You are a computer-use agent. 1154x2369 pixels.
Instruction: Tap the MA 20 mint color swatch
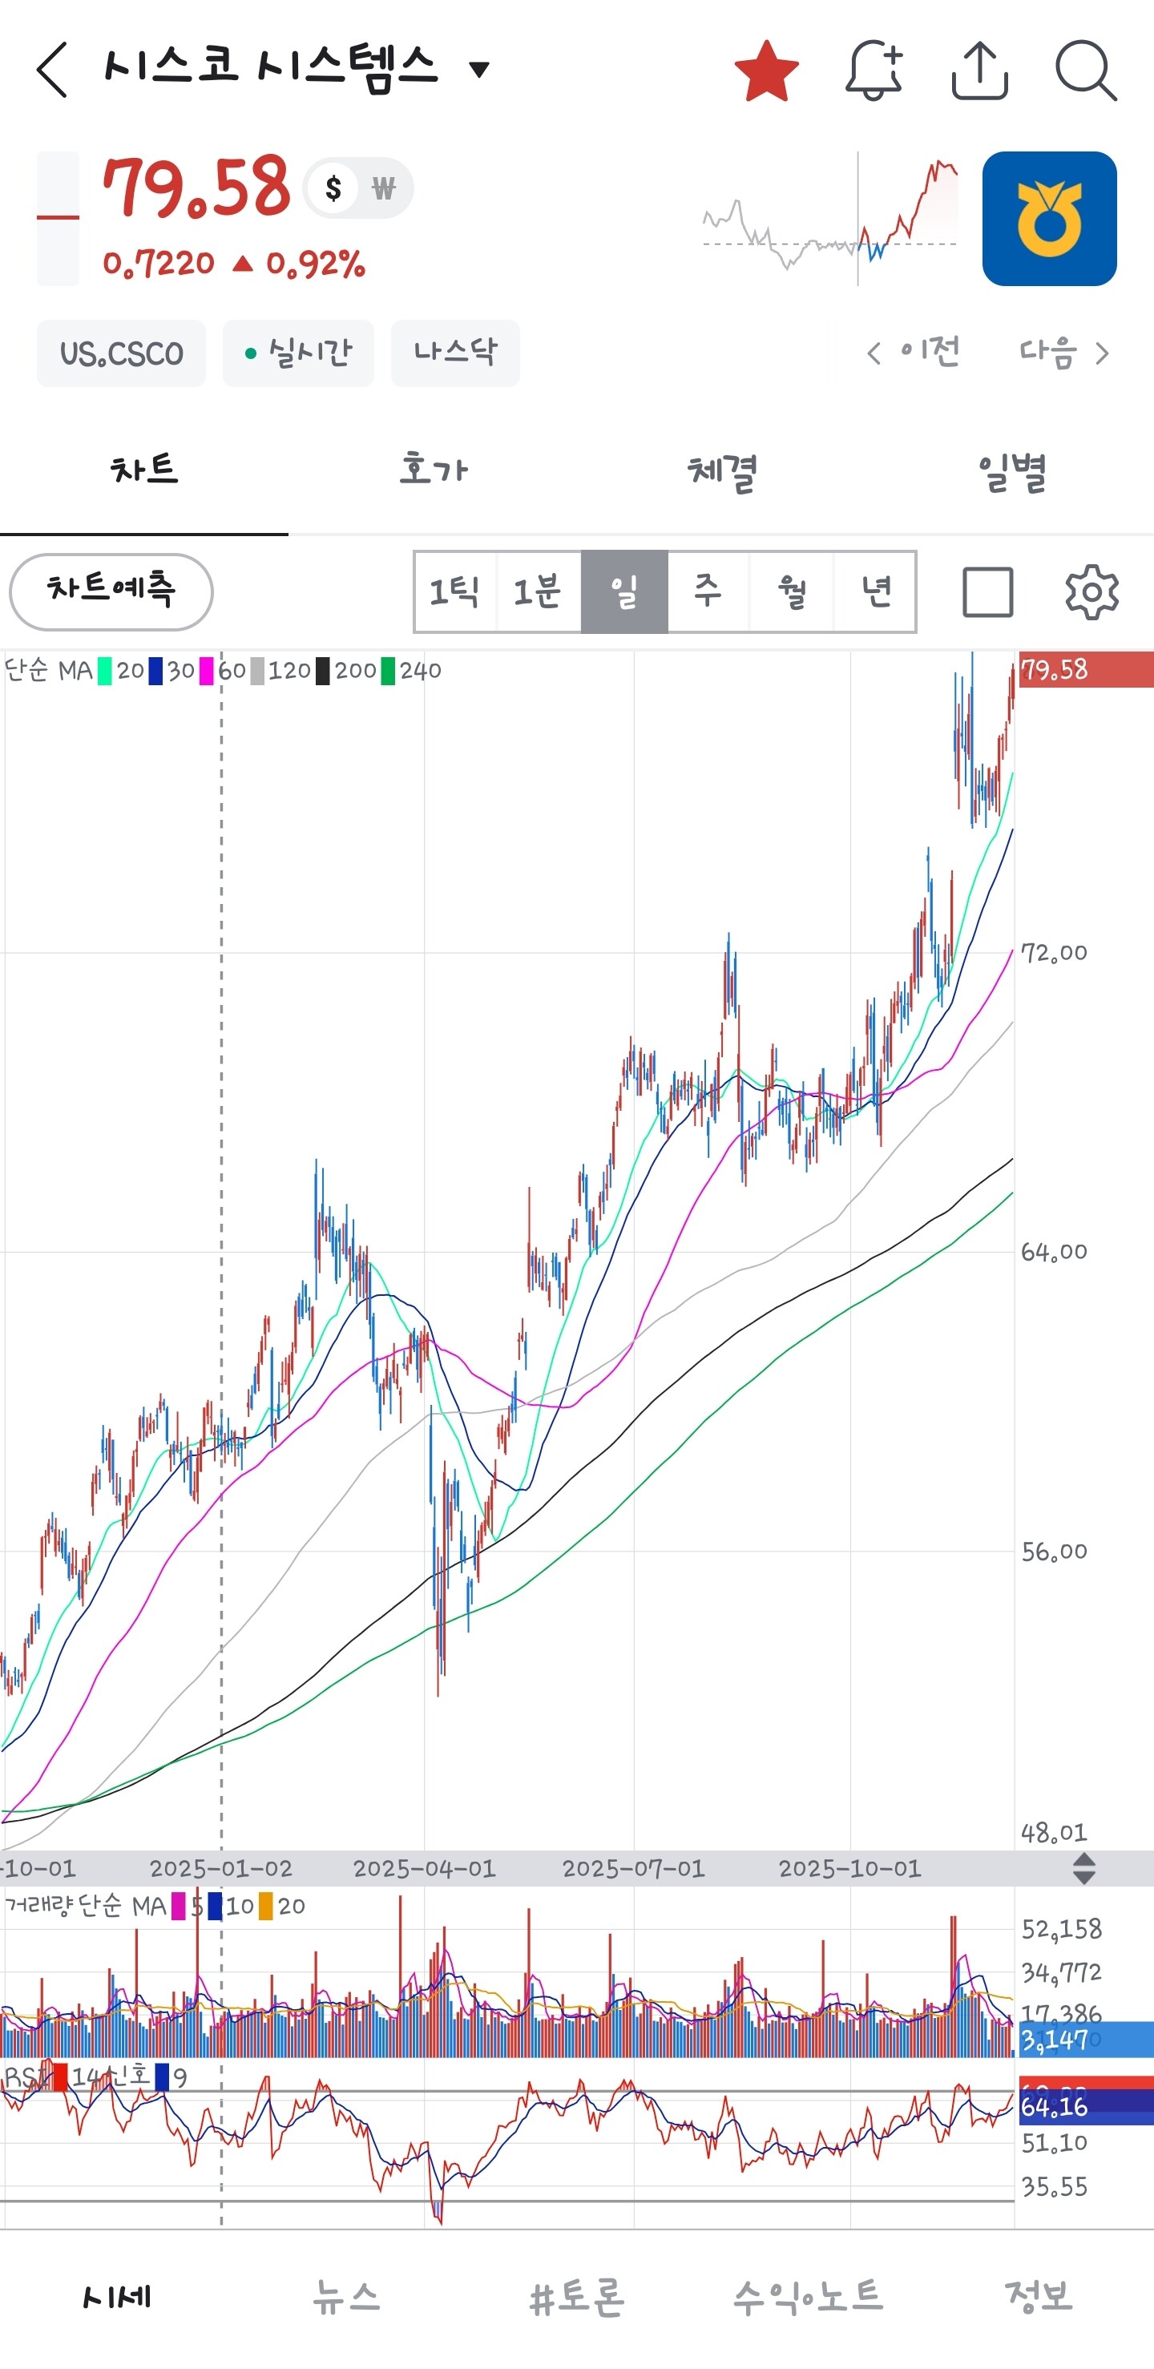105,672
